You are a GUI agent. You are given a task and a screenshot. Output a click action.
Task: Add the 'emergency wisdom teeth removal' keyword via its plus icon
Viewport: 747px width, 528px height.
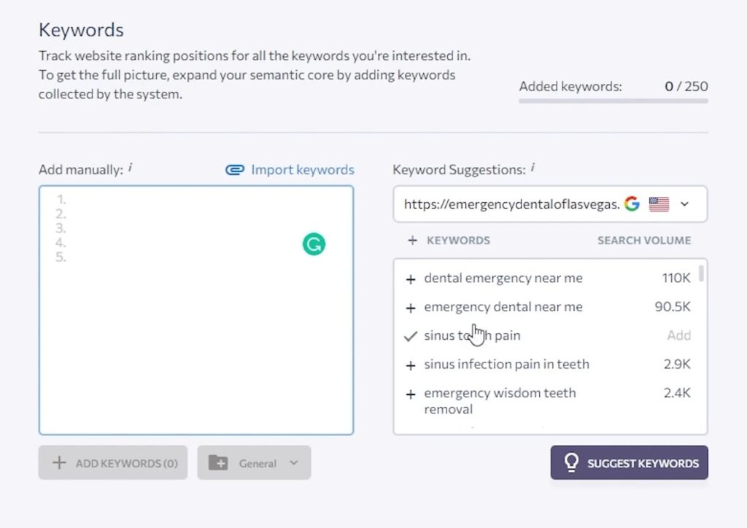click(411, 395)
